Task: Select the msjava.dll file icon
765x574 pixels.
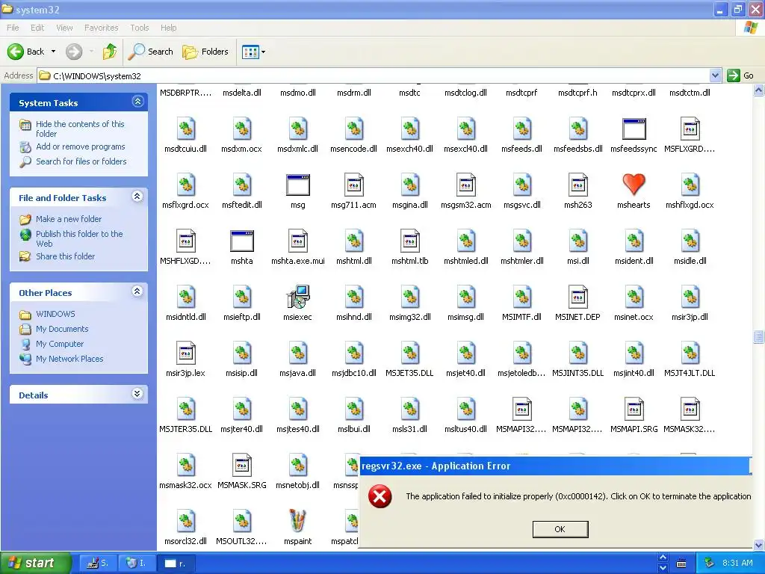Action: [x=297, y=353]
